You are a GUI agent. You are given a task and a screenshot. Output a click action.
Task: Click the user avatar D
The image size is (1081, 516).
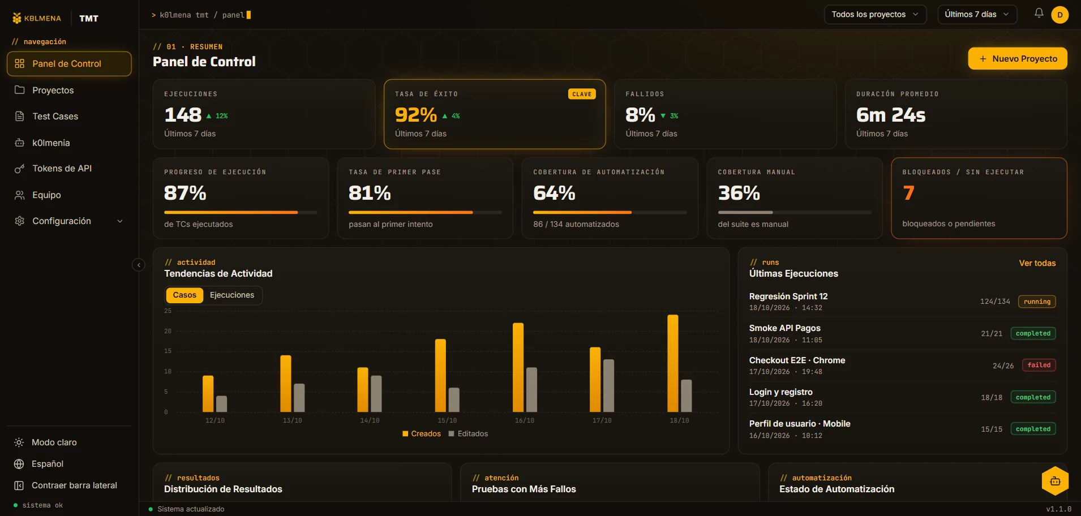[1059, 15]
